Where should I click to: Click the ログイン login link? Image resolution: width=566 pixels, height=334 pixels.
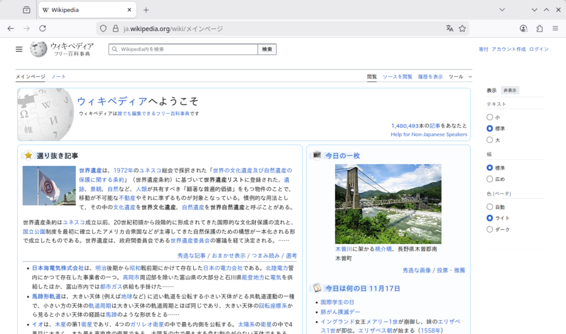pos(539,49)
